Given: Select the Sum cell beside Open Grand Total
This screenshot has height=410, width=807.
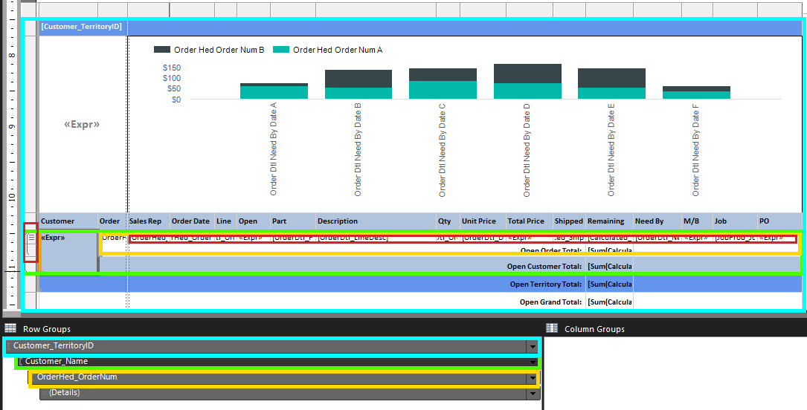Looking at the screenshot, I should coord(609,302).
